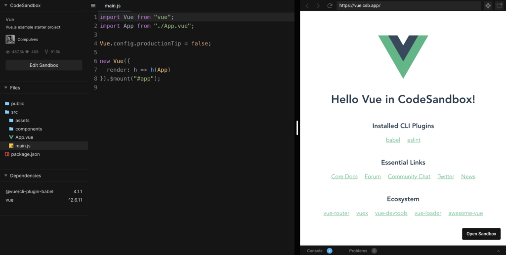Click the fork count icon
This screenshot has width=506, height=255.
(x=46, y=51)
